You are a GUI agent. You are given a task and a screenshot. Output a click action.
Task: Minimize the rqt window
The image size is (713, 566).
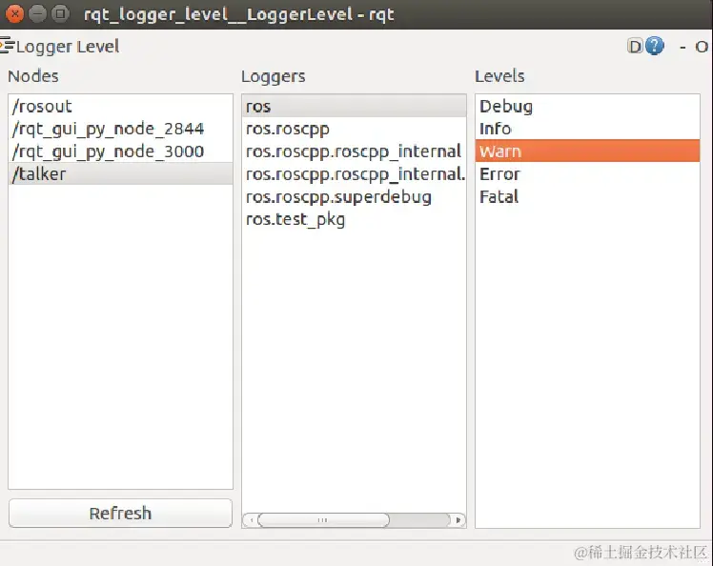37,14
